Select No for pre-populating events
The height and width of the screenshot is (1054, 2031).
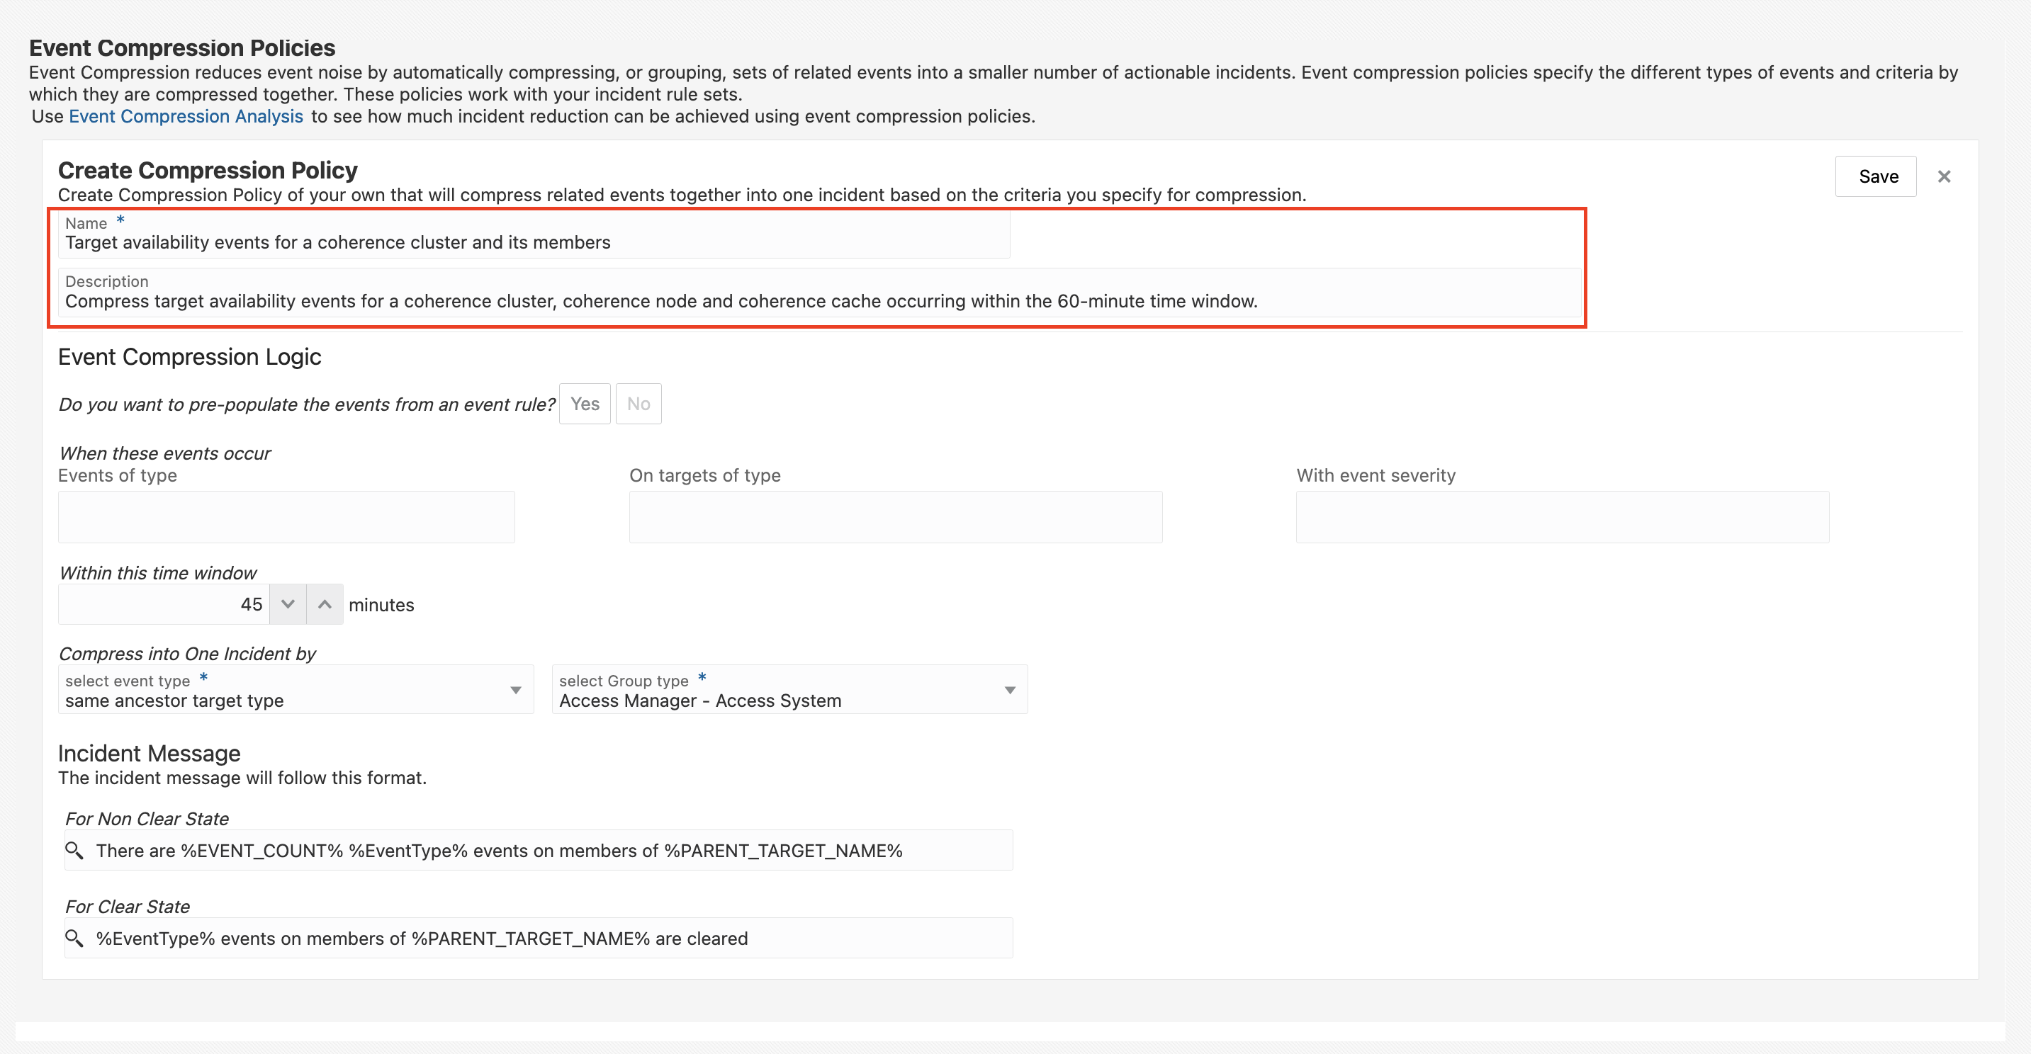pos(638,404)
